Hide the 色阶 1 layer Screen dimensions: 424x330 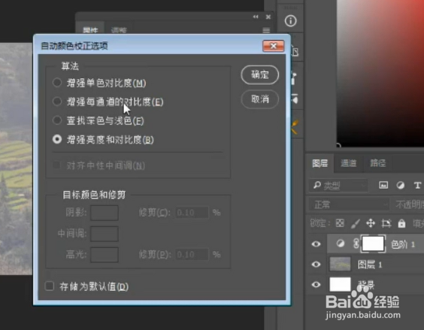coord(316,244)
